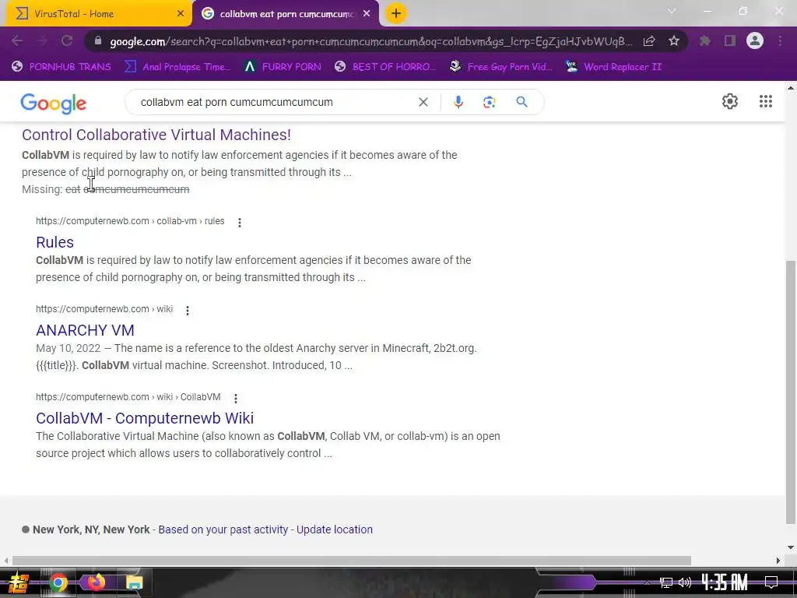Open the ANARCHY VM result
Screen dimensions: 797x598
click(85, 330)
